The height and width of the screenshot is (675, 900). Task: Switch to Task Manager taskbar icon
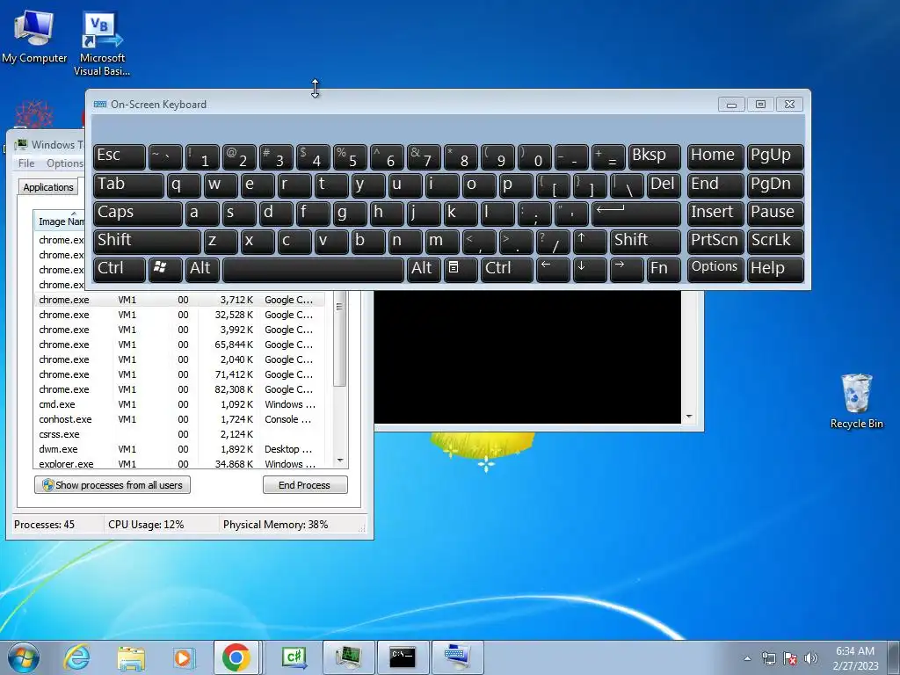(x=348, y=657)
